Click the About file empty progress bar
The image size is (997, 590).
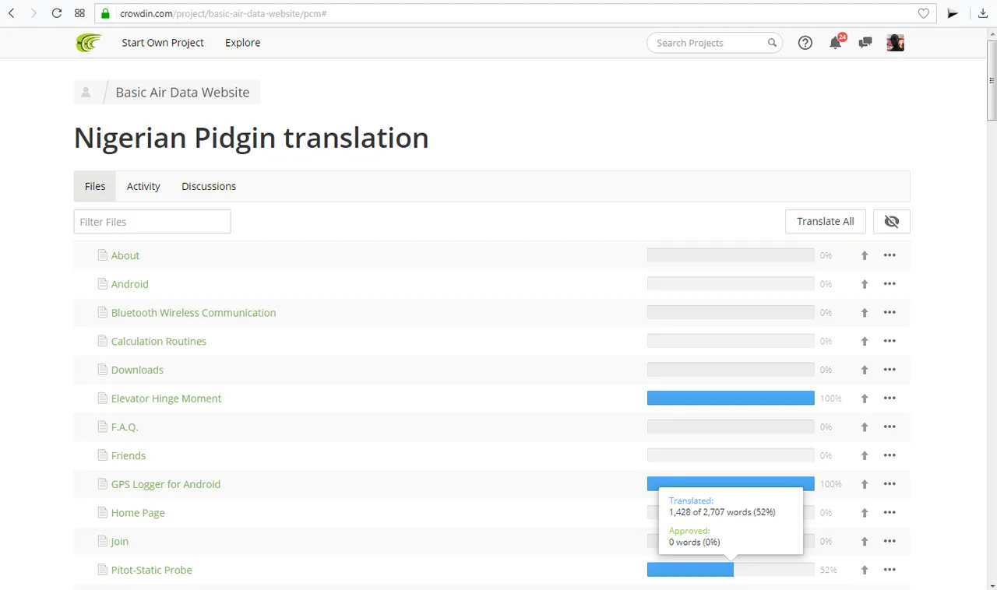[731, 255]
